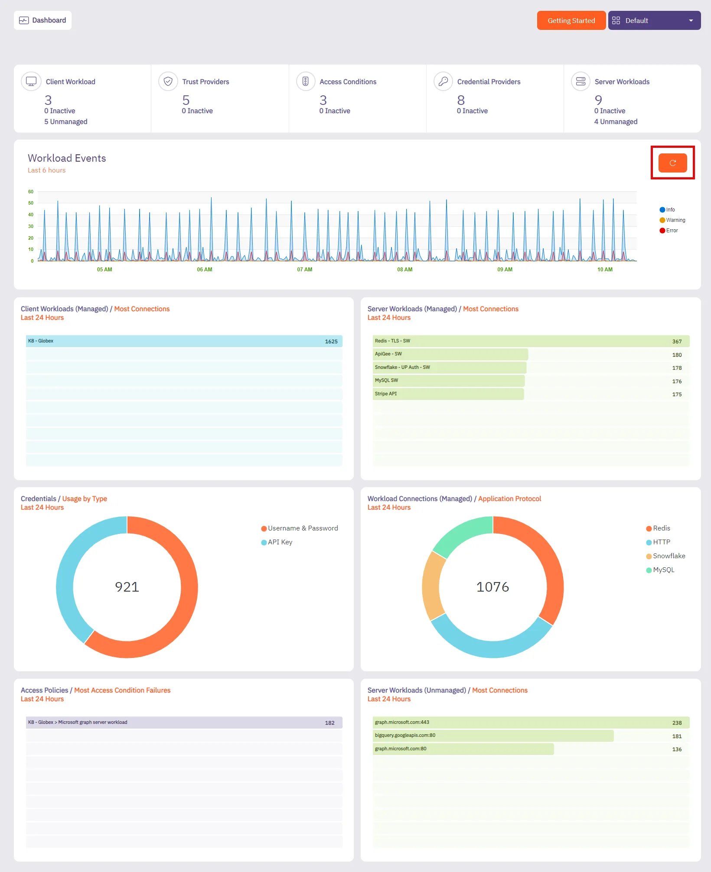
Task: Open the Default dashboard dropdown
Action: (692, 20)
